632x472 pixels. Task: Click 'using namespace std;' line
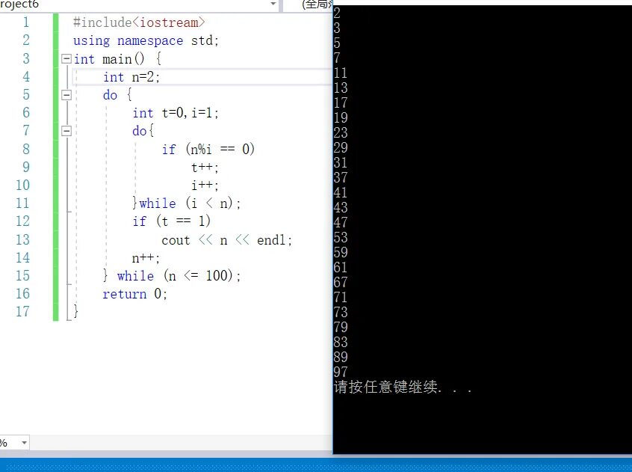tap(146, 40)
